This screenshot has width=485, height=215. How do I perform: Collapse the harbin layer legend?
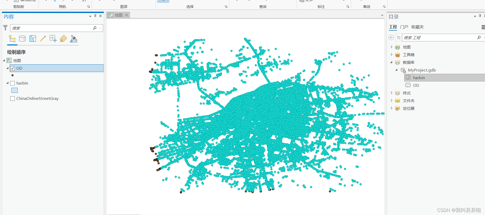[x=8, y=83]
